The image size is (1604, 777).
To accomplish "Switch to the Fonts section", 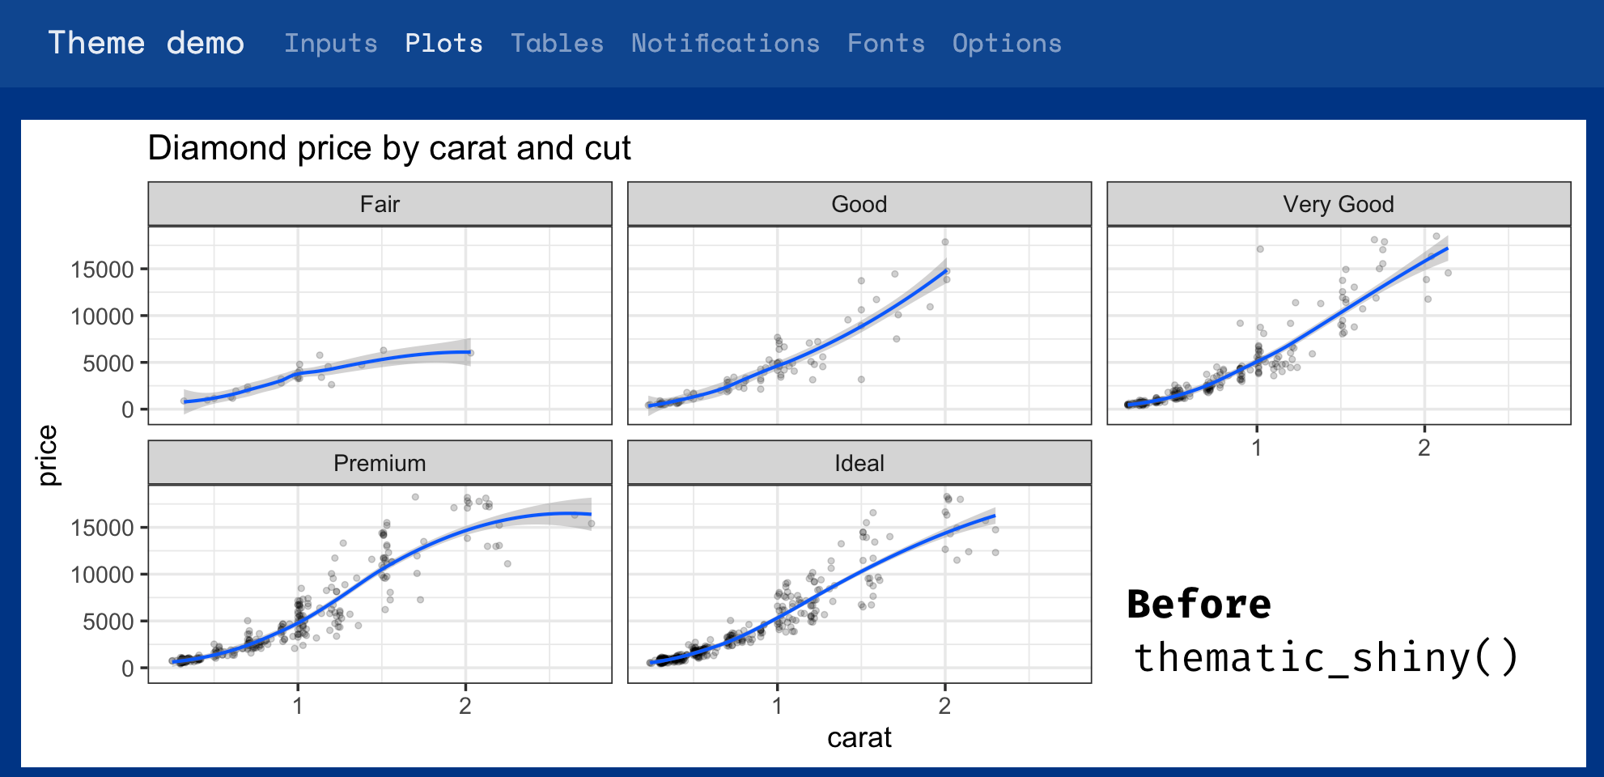I will [x=886, y=43].
